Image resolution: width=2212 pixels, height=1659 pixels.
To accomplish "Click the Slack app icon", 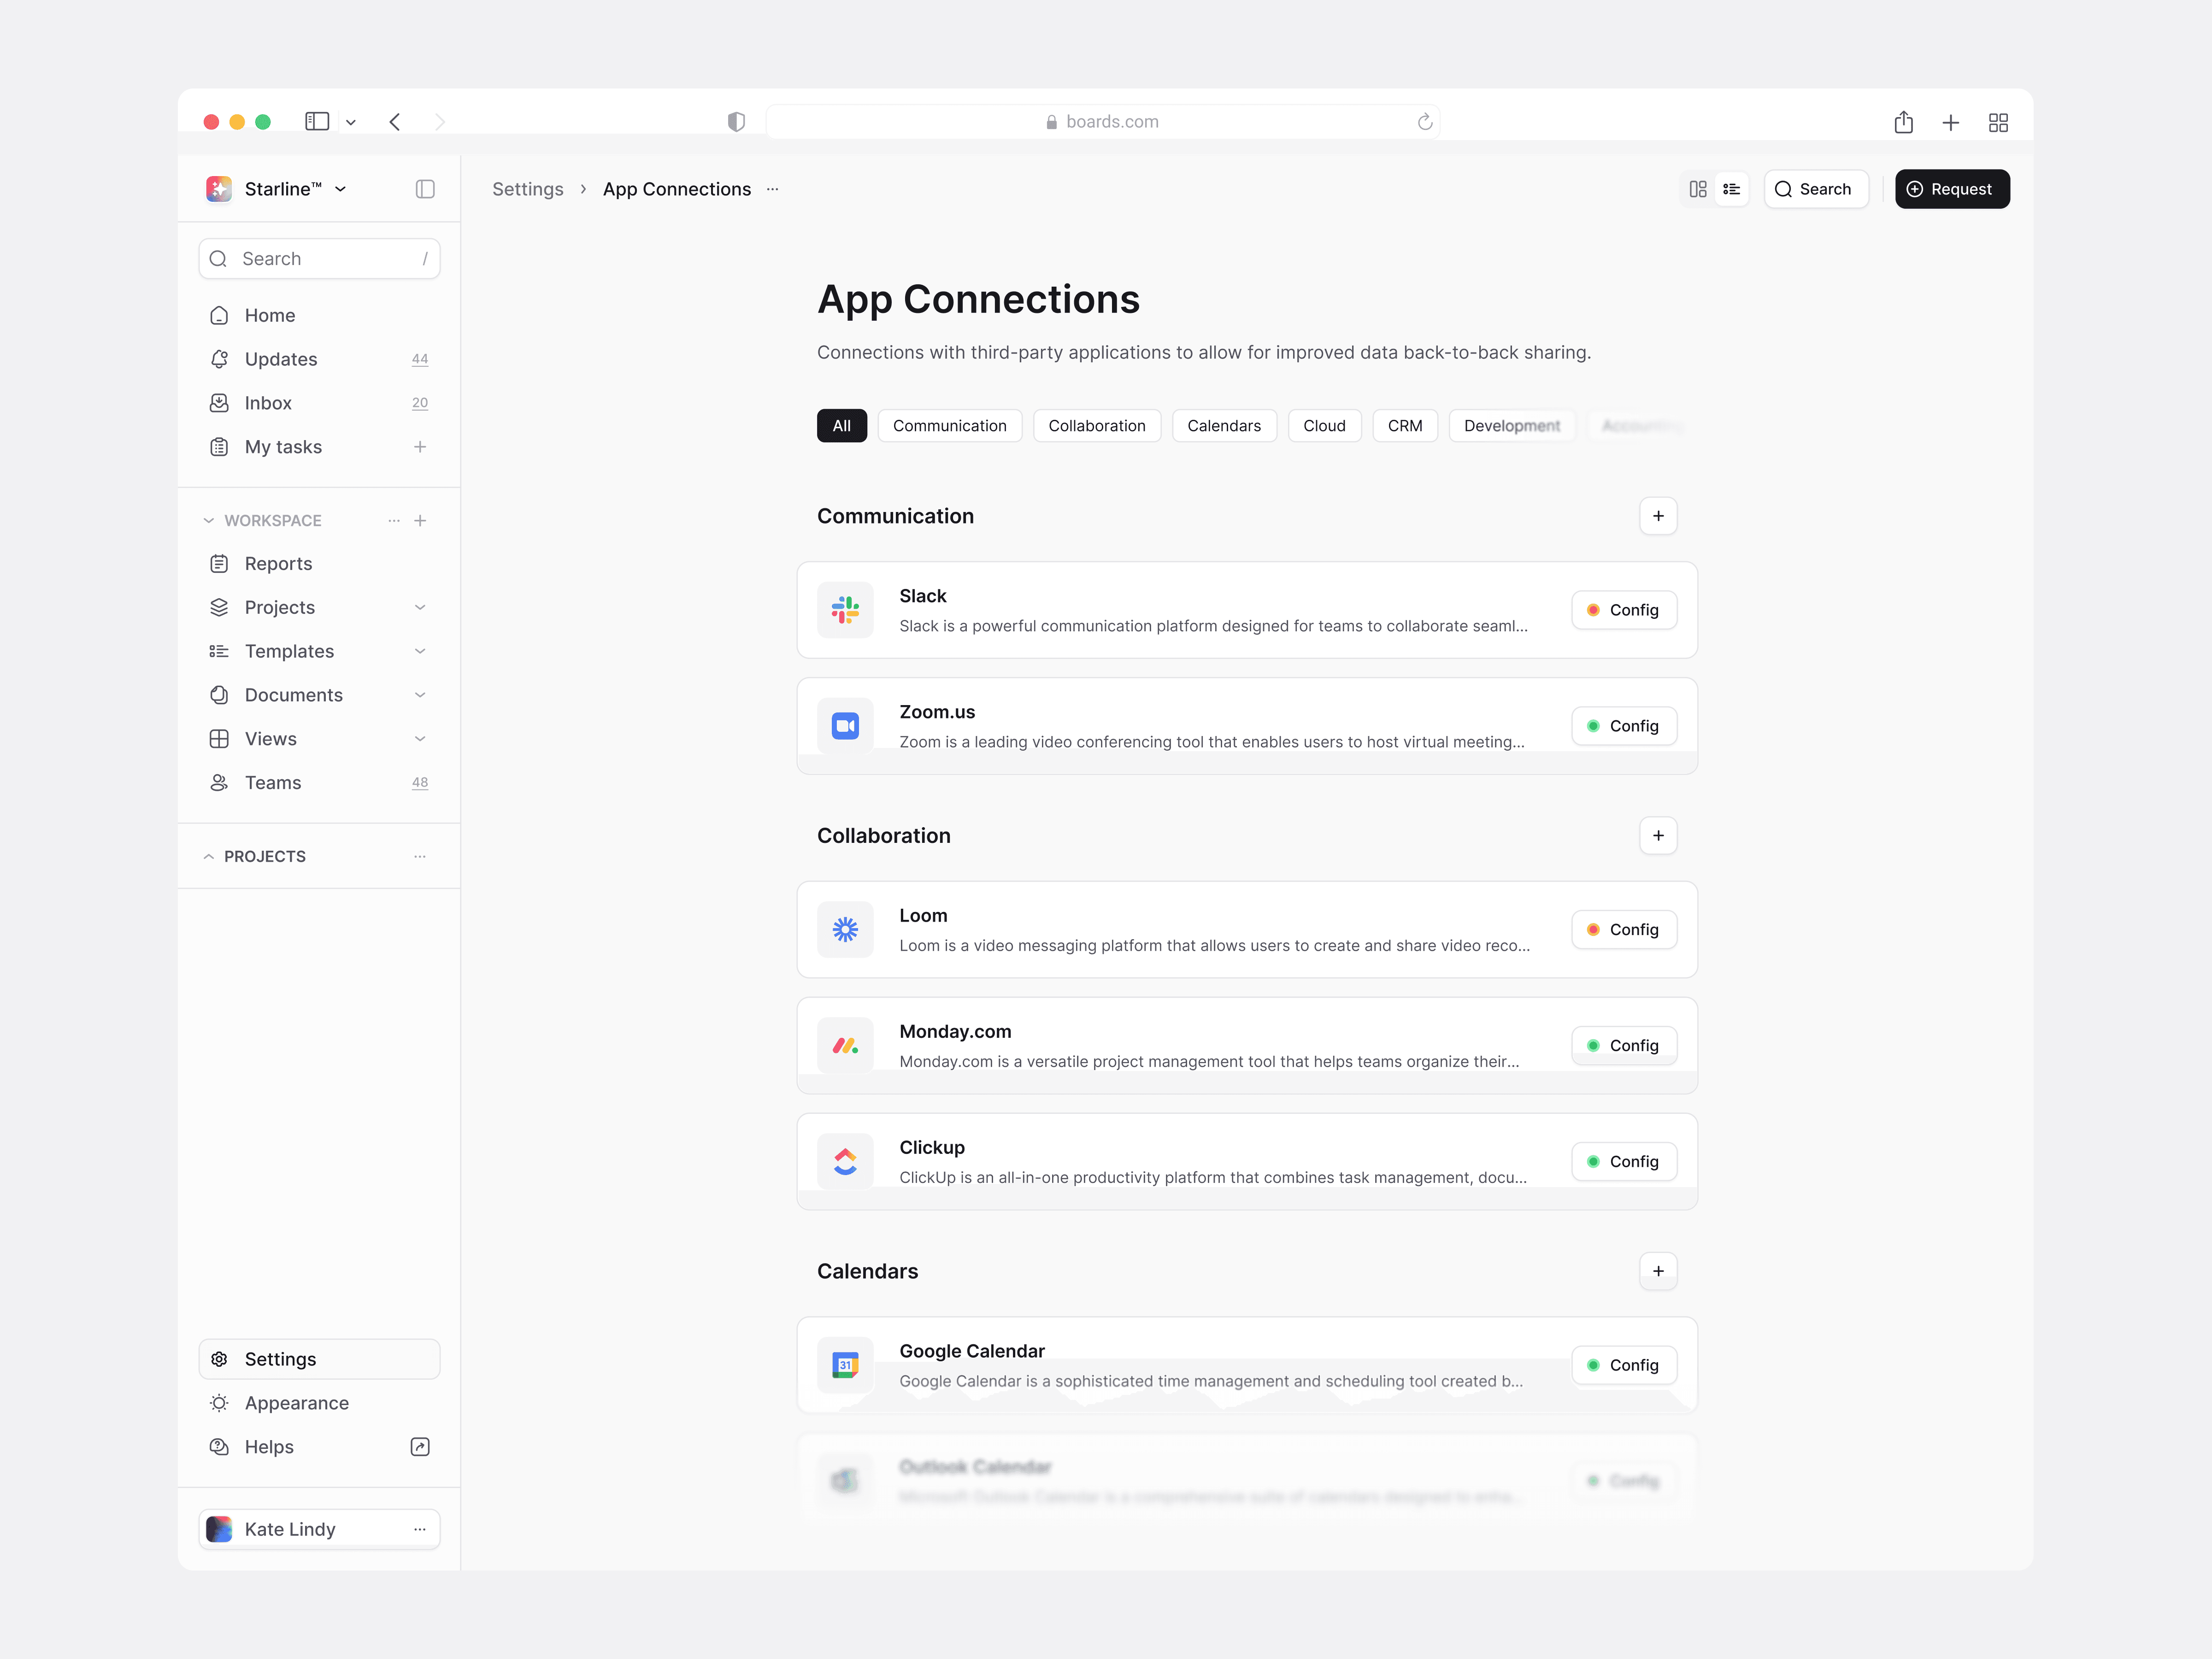I will coord(845,610).
